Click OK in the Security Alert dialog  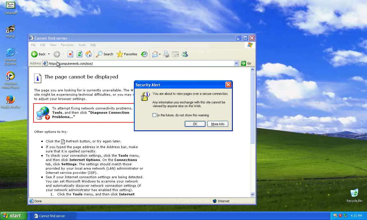pyautogui.click(x=195, y=124)
